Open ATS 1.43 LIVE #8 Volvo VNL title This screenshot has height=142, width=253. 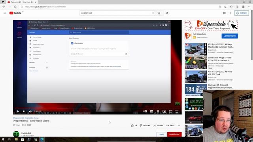pos(220,73)
